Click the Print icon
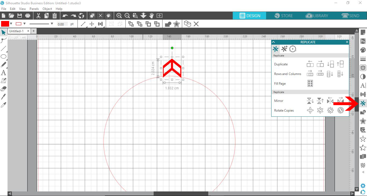 pyautogui.click(x=28, y=16)
